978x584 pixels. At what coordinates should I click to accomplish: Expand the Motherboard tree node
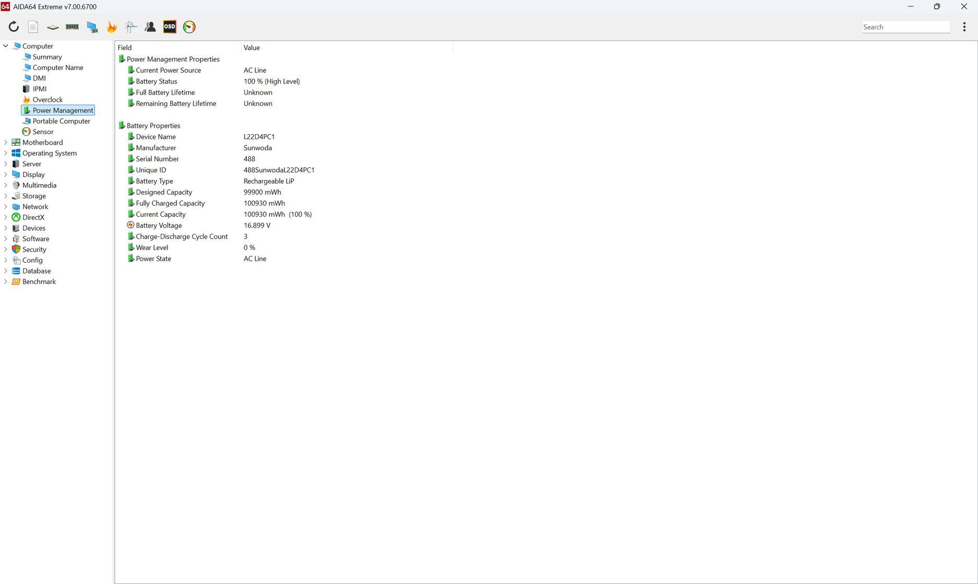[x=6, y=142]
